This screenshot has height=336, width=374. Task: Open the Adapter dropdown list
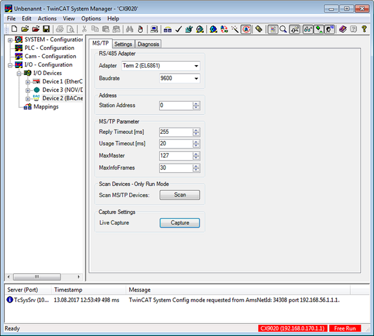click(x=196, y=66)
